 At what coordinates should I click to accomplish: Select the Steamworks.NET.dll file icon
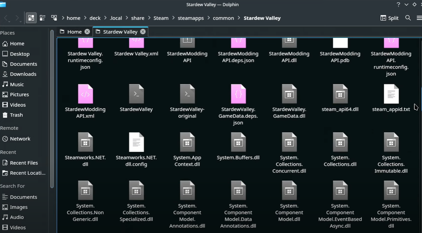(x=85, y=142)
